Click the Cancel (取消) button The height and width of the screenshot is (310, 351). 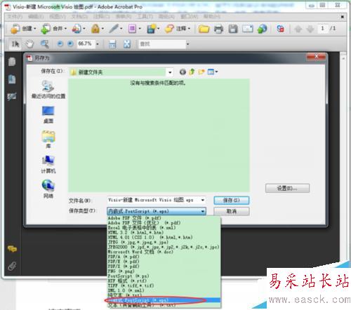(x=231, y=211)
